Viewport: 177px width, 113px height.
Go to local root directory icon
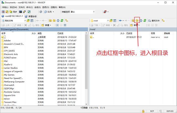click(54, 21)
